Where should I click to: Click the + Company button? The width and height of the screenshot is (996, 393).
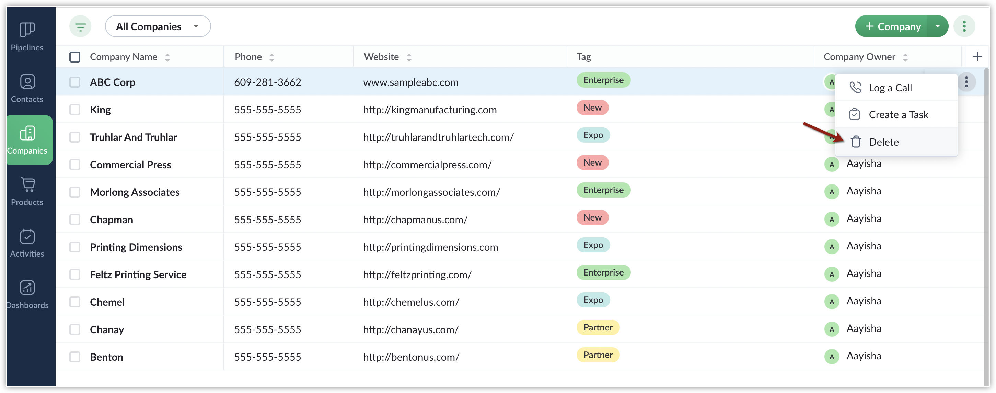(893, 27)
